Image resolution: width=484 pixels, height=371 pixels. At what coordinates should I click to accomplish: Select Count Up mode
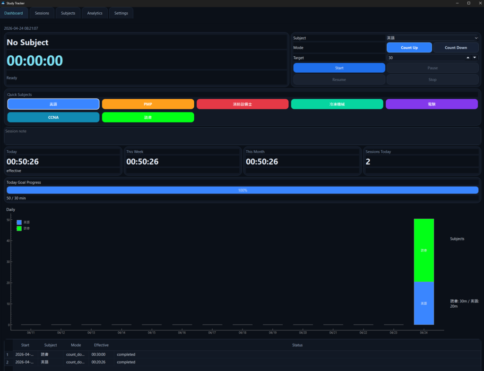click(409, 48)
